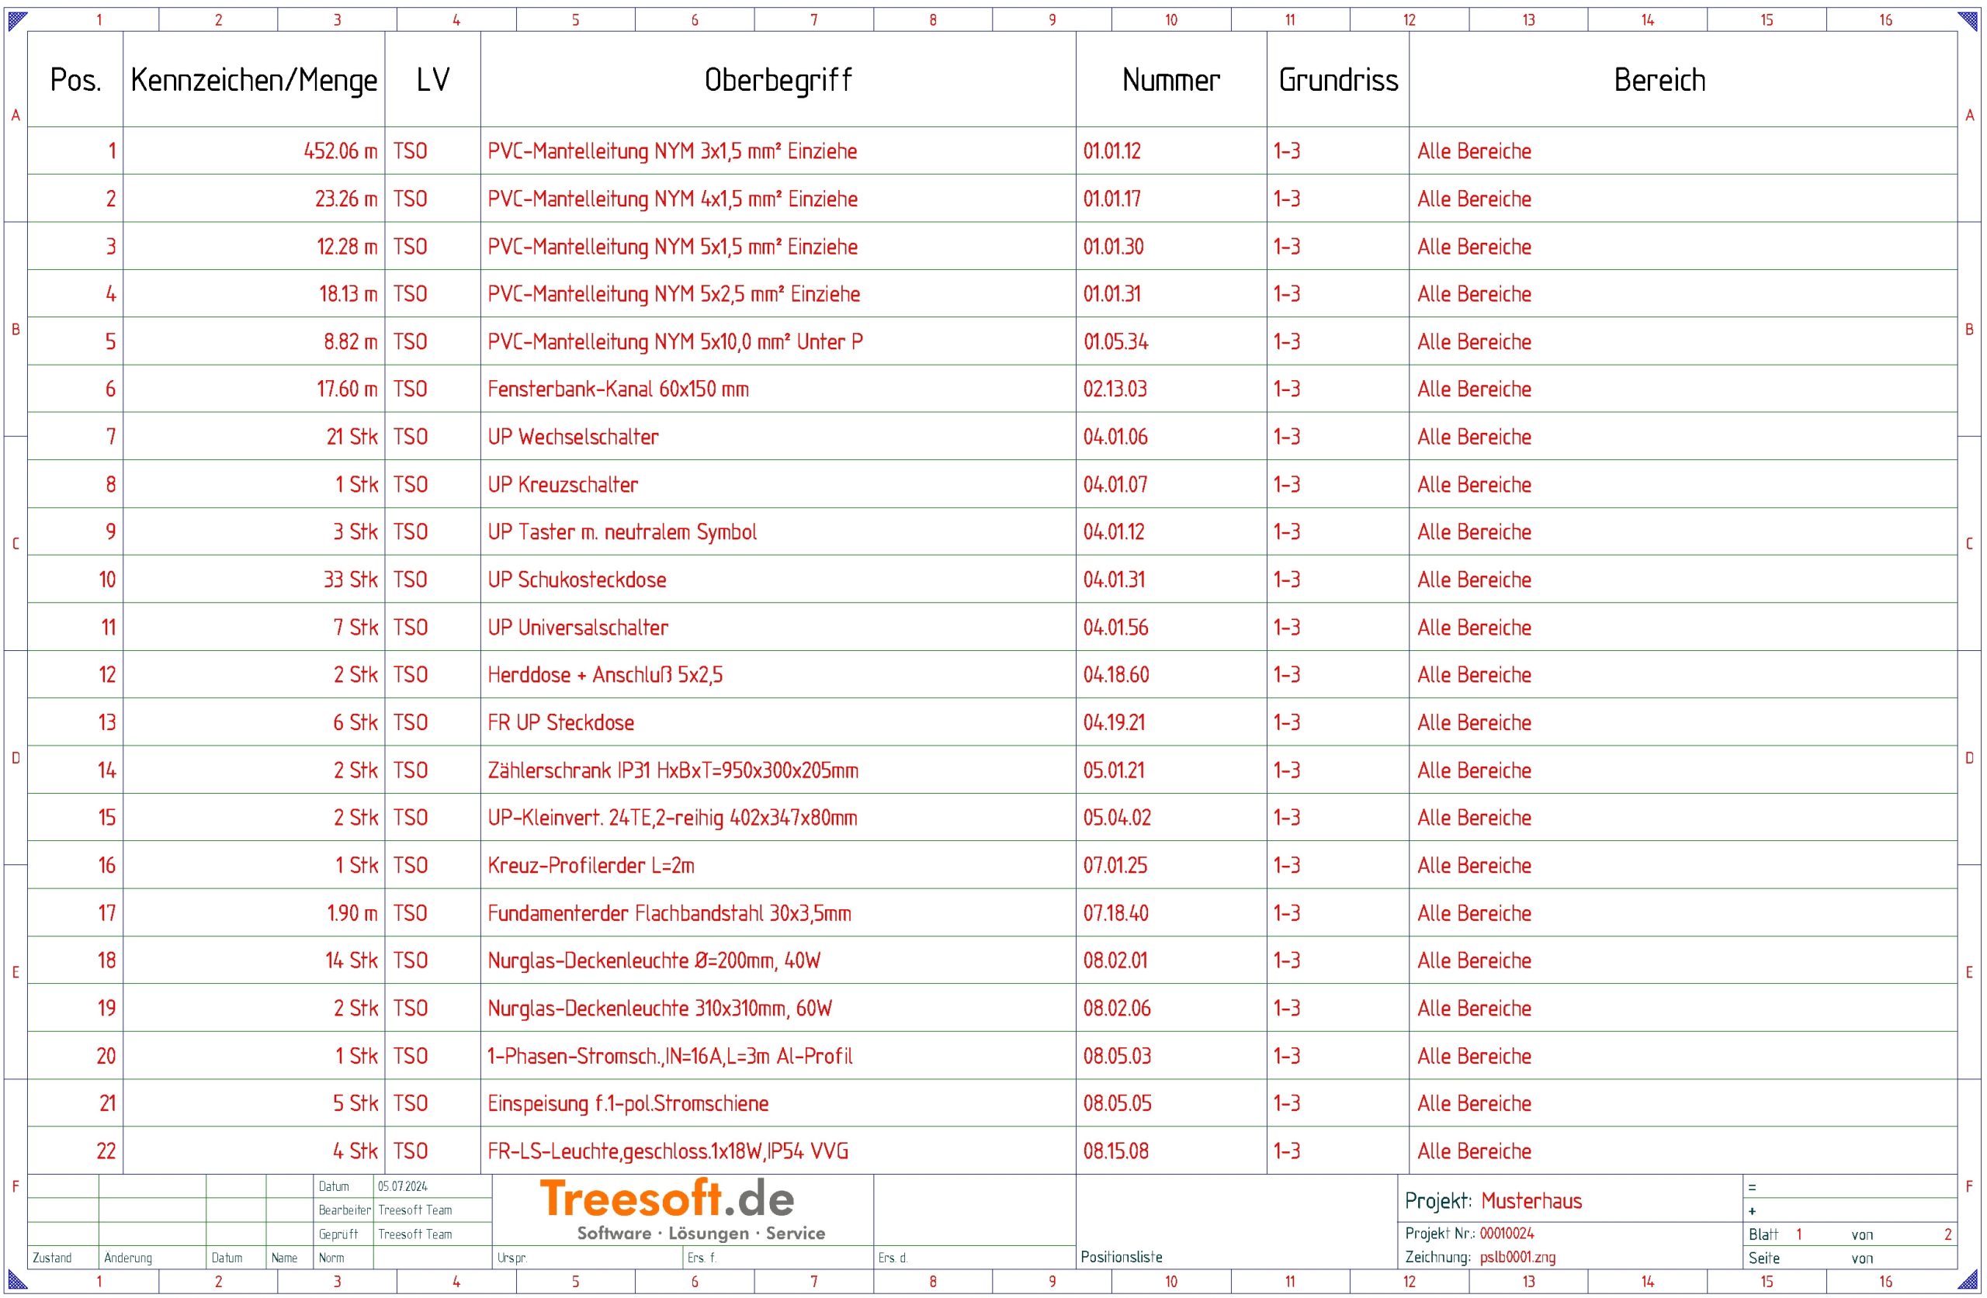The width and height of the screenshot is (1987, 1298).
Task: Click the Positionsliste title label
Action: (x=1122, y=1257)
